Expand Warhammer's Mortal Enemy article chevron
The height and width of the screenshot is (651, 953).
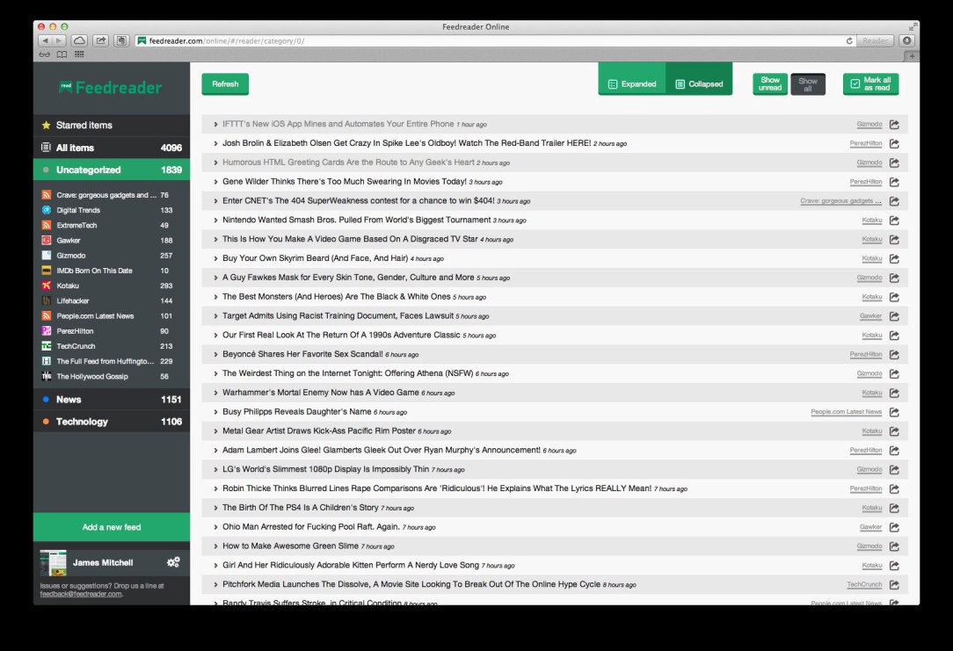coord(215,393)
